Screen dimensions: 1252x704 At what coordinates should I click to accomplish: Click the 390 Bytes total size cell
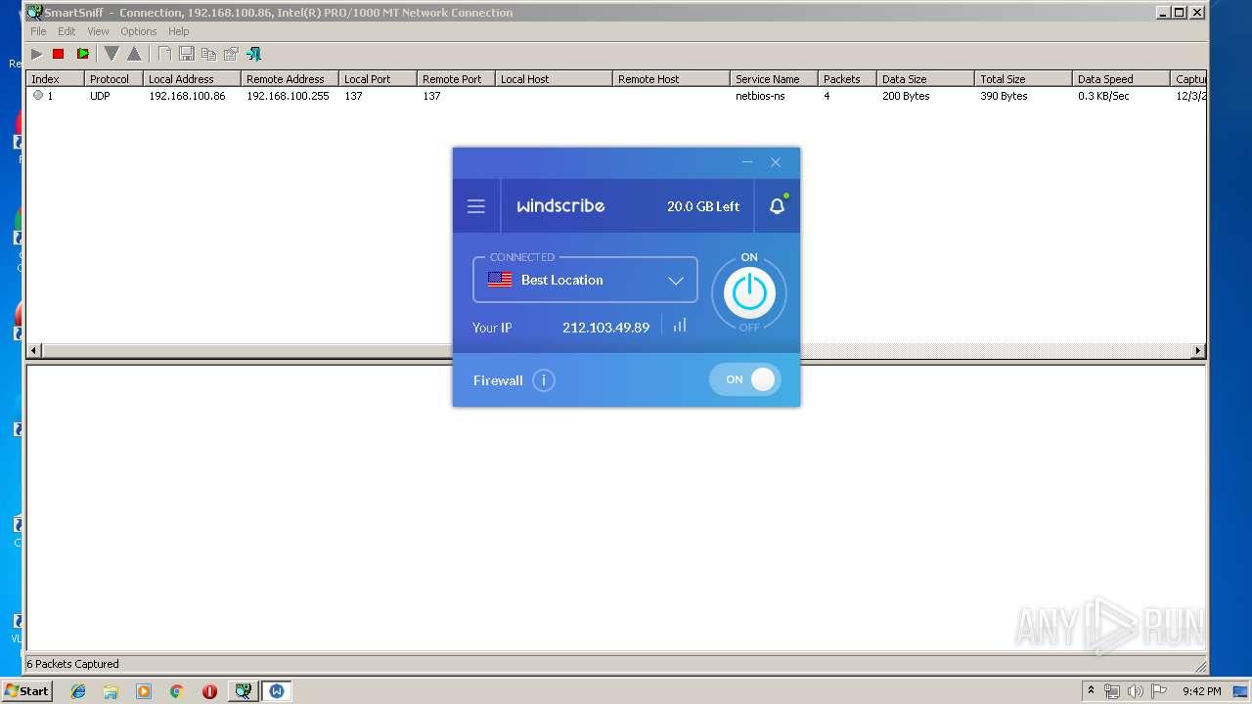[x=1004, y=96]
